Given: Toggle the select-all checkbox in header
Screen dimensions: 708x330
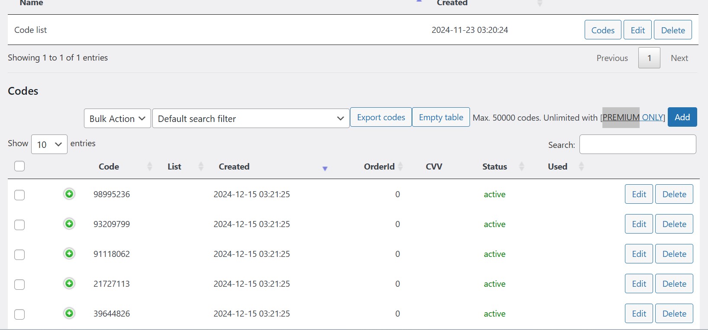Looking at the screenshot, I should pos(19,166).
